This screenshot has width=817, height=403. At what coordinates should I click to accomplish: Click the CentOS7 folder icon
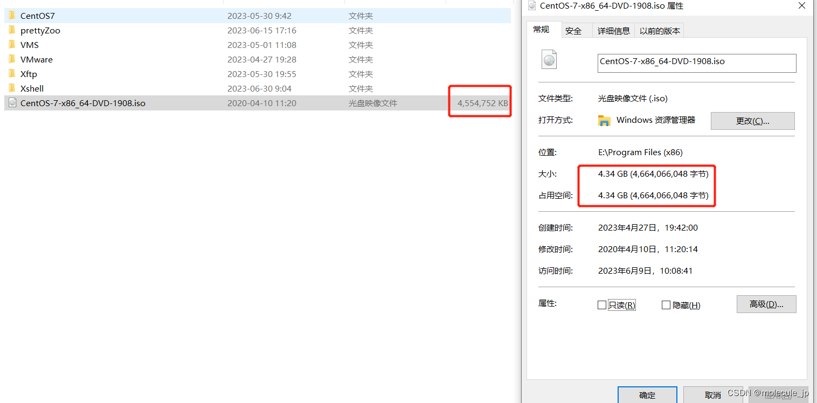12,16
